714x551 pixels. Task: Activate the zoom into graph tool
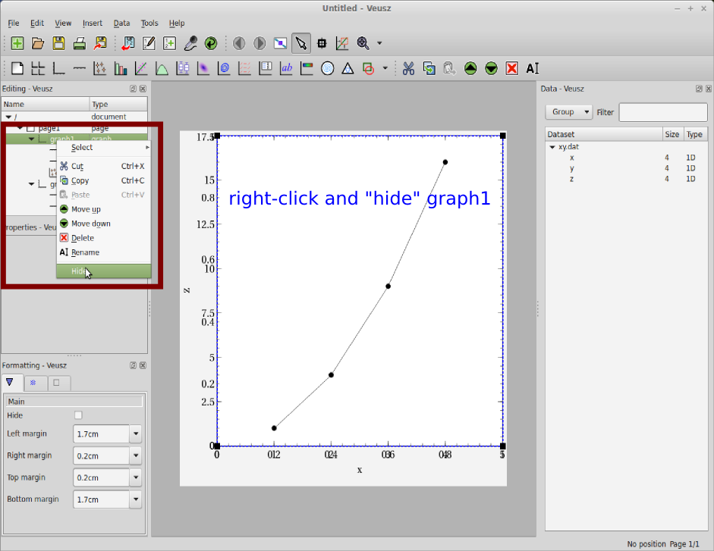tap(342, 43)
